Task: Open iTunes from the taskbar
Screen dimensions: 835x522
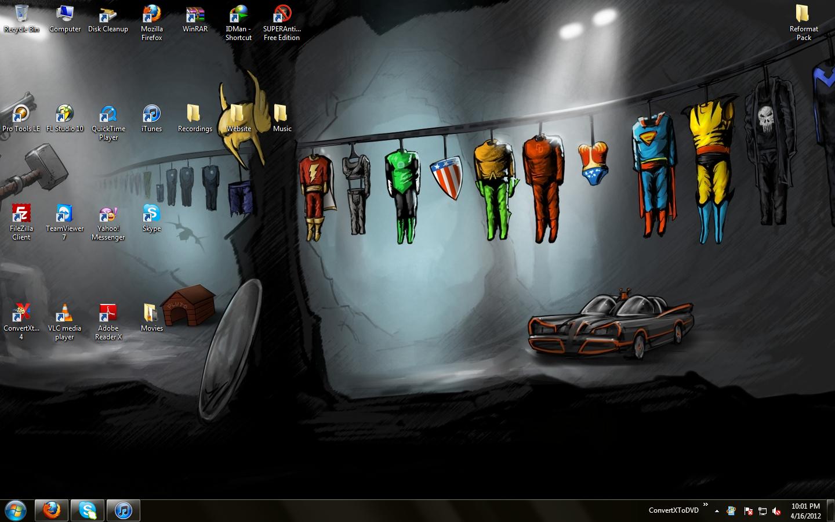Action: 123,510
